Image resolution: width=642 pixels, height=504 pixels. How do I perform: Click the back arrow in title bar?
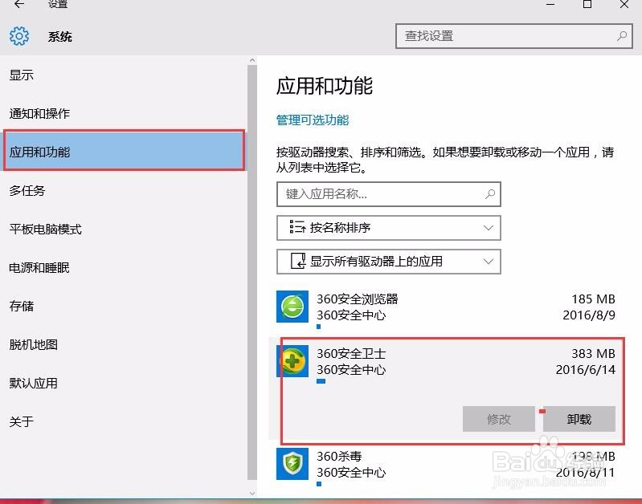pyautogui.click(x=19, y=4)
